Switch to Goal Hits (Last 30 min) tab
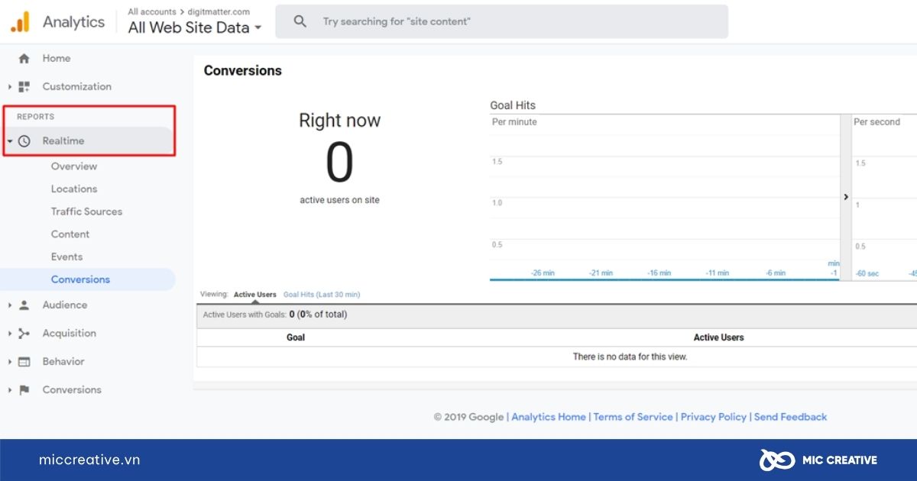This screenshot has width=917, height=481. 322,295
